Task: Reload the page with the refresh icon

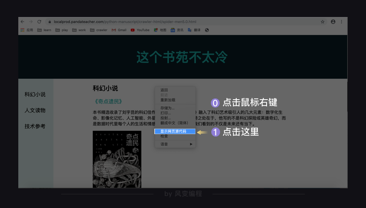Action: 39,22
